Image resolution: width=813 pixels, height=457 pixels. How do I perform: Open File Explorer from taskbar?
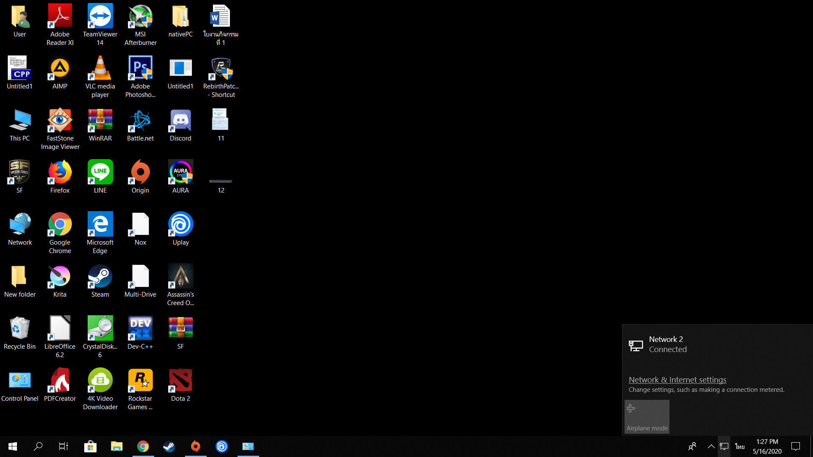(116, 446)
